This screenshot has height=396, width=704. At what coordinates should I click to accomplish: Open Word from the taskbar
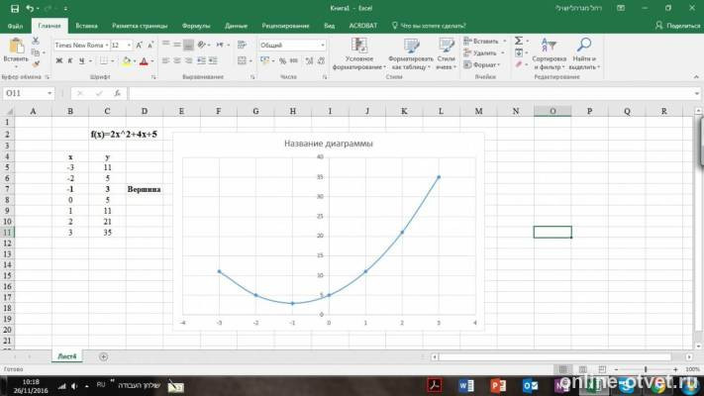point(466,385)
